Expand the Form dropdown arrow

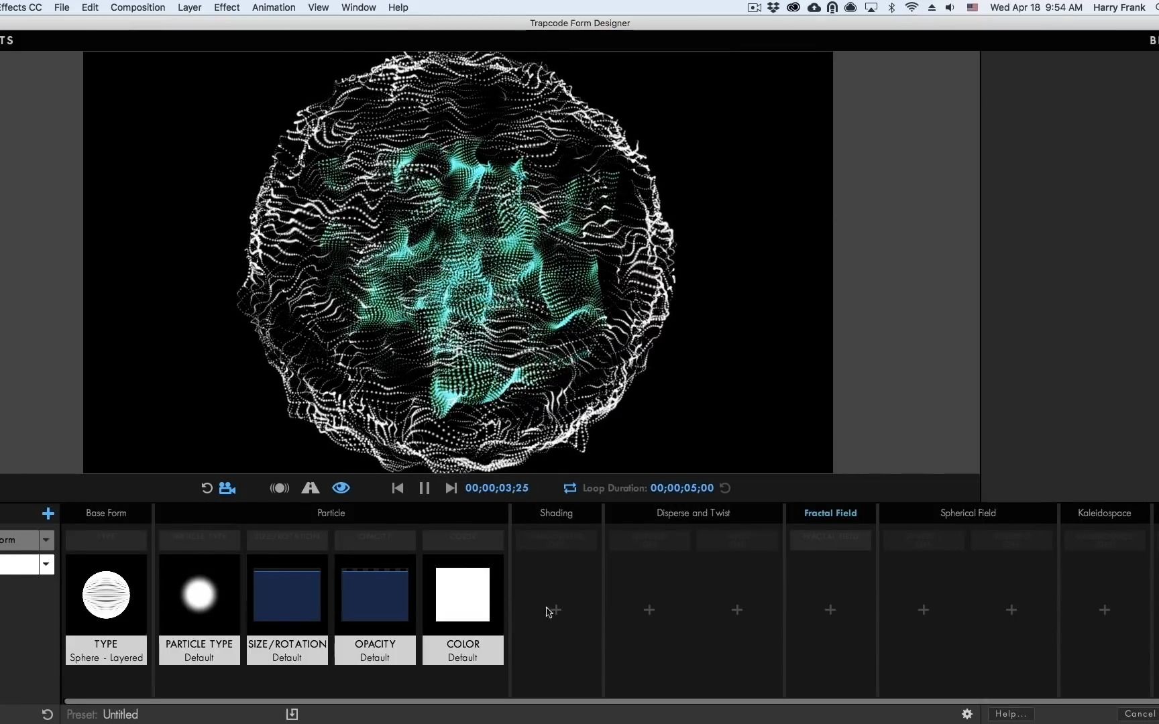pyautogui.click(x=46, y=540)
